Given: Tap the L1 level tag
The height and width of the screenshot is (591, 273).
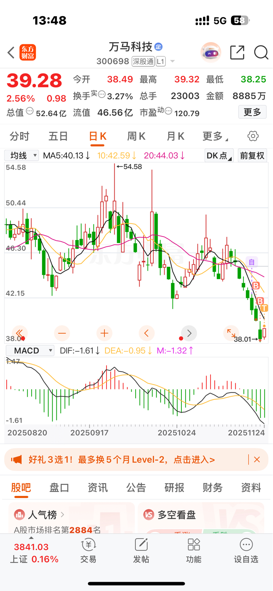Looking at the screenshot, I should (160, 61).
